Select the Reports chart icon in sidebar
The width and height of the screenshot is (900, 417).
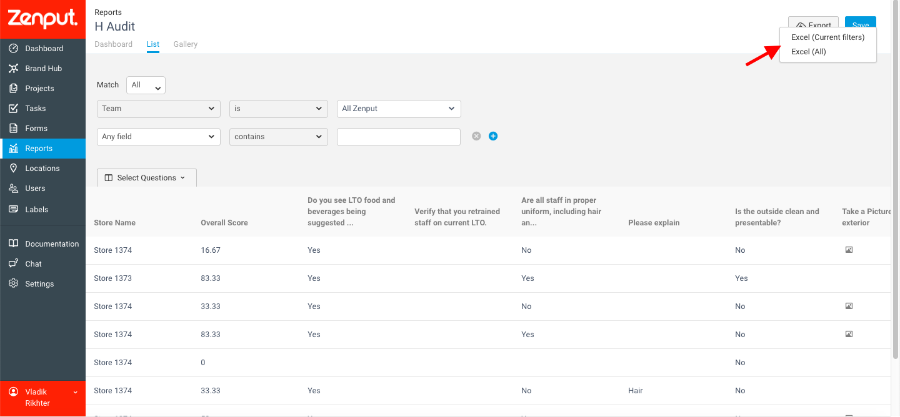[13, 149]
